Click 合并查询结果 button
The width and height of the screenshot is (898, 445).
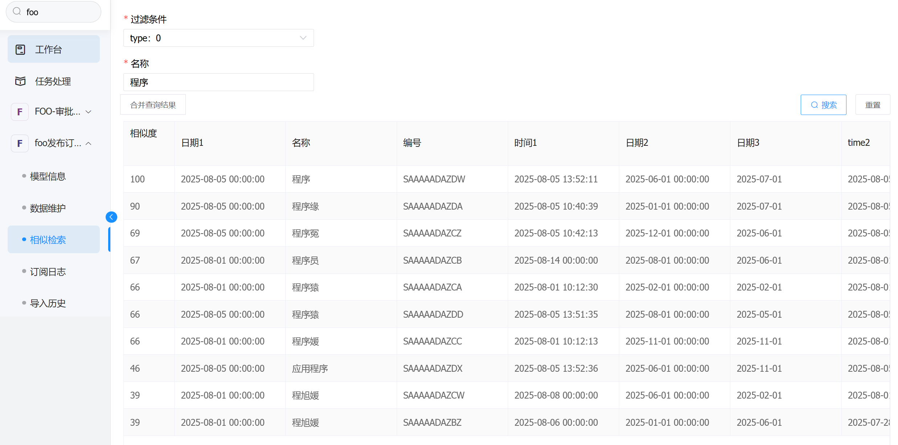pos(153,105)
